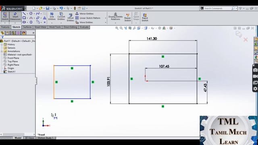Select the Arc sketch tool
The image size is (258, 145).
click(31, 18)
